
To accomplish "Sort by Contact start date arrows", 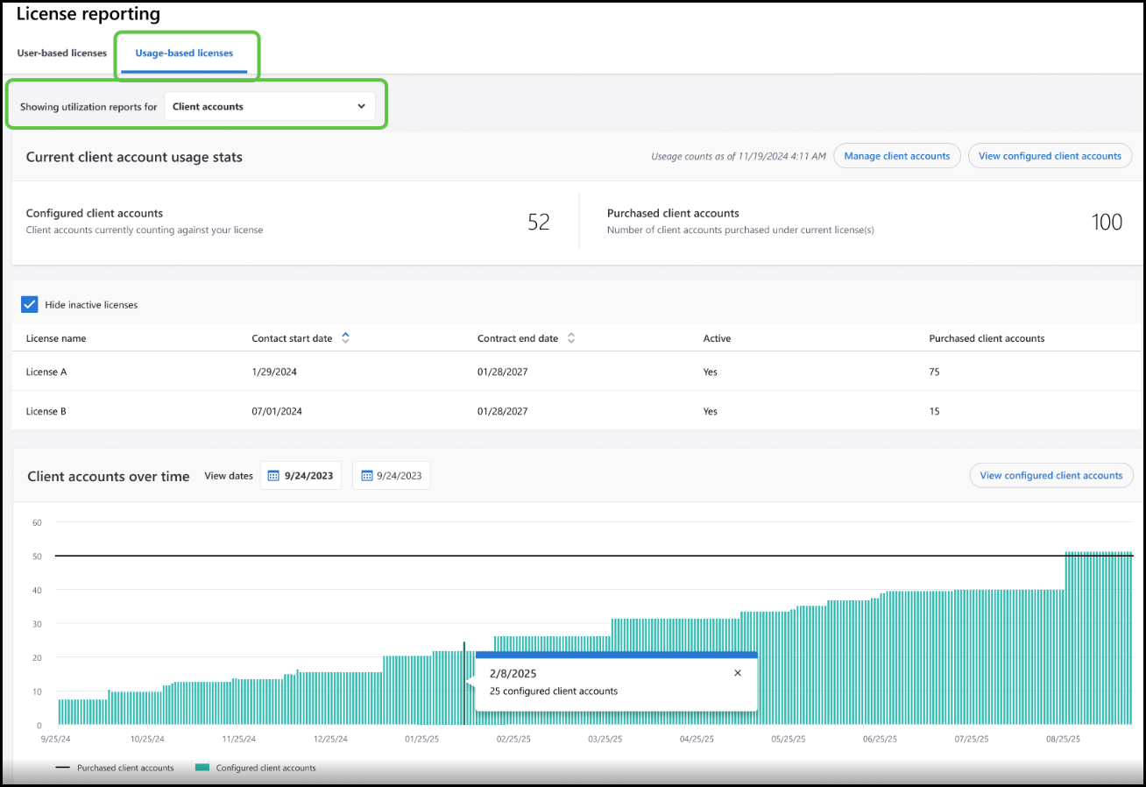I will [x=345, y=338].
